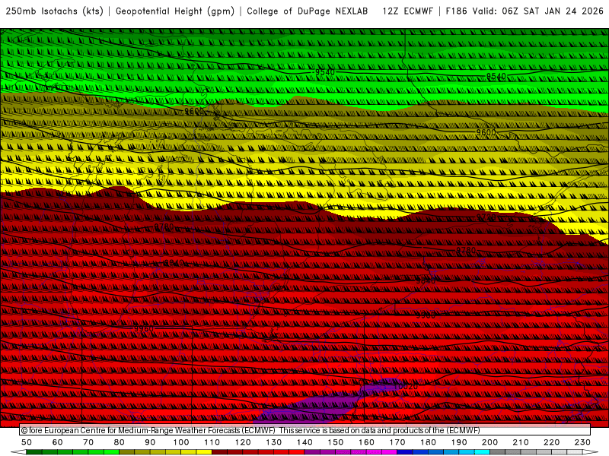The height and width of the screenshot is (456, 609).
Task: Click the 'College of DuPage NEXLAB' text
Action: [x=308, y=11]
